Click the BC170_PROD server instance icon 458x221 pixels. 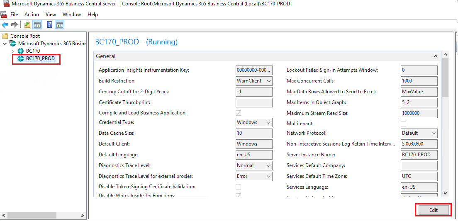click(x=21, y=58)
